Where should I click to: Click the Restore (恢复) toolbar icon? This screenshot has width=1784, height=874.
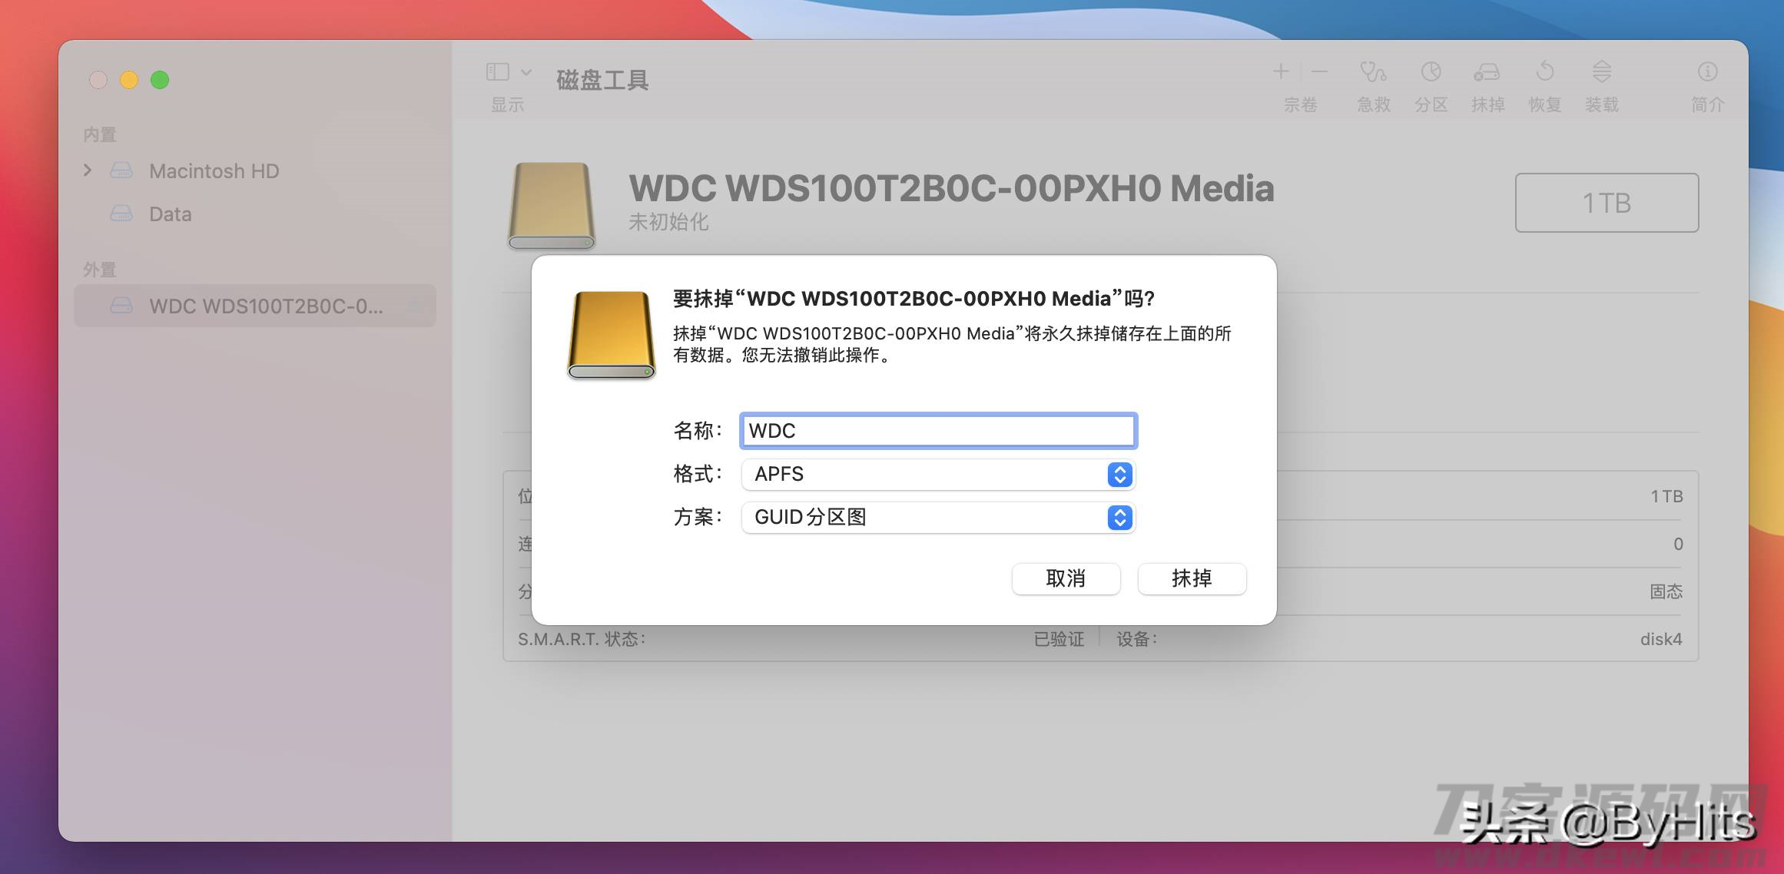(1544, 72)
